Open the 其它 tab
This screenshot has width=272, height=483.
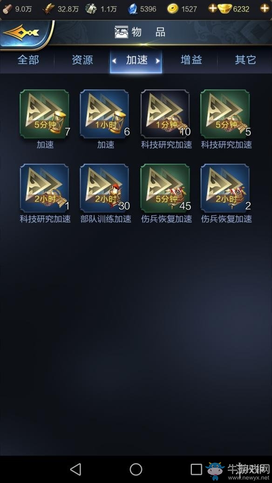[245, 60]
